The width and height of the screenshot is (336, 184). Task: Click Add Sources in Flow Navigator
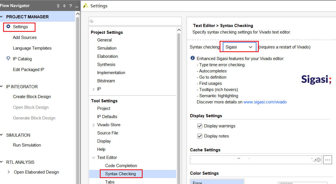pyautogui.click(x=25, y=37)
